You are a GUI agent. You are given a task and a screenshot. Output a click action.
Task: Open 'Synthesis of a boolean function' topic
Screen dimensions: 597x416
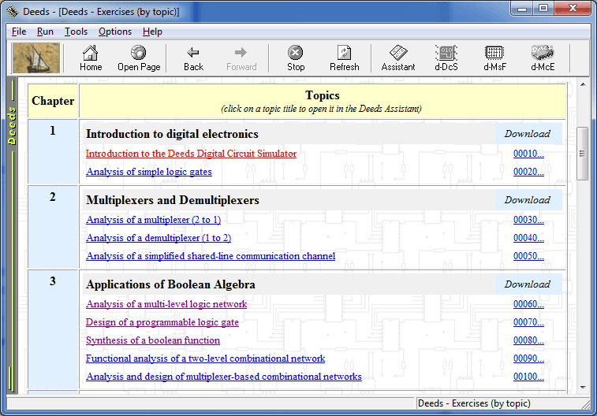coord(153,340)
